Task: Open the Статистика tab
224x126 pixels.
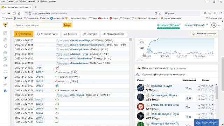Action: click(23, 34)
